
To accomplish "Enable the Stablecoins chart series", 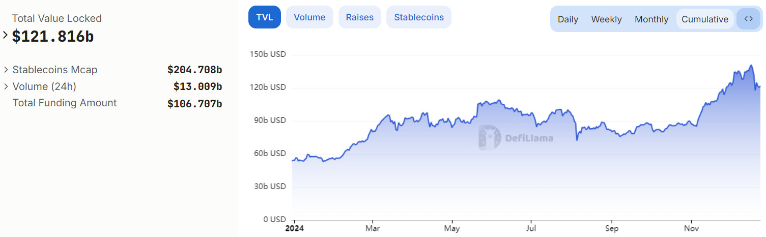I will (x=419, y=17).
